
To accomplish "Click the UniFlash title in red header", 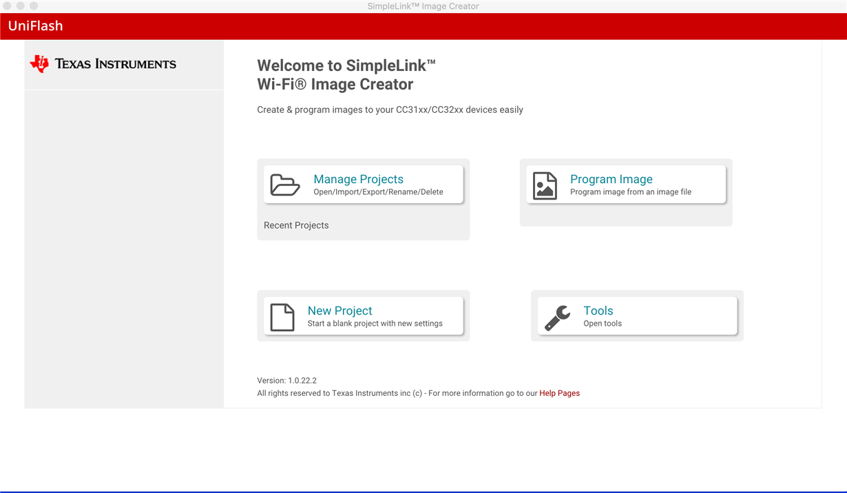I will coord(35,26).
